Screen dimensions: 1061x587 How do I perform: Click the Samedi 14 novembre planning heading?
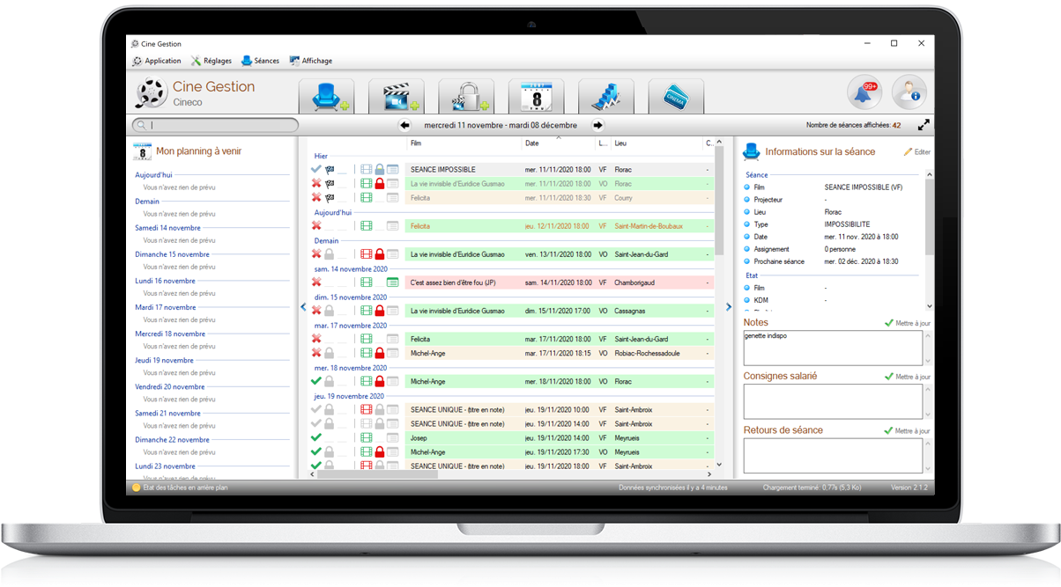click(167, 228)
